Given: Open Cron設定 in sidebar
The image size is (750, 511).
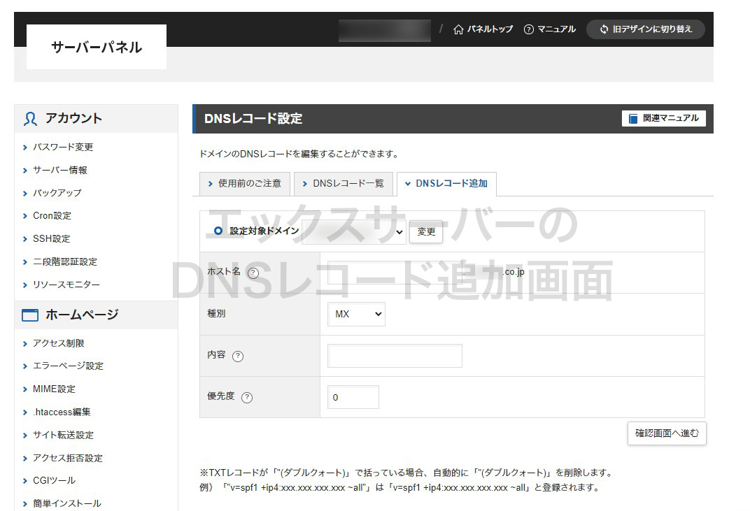Looking at the screenshot, I should point(52,216).
